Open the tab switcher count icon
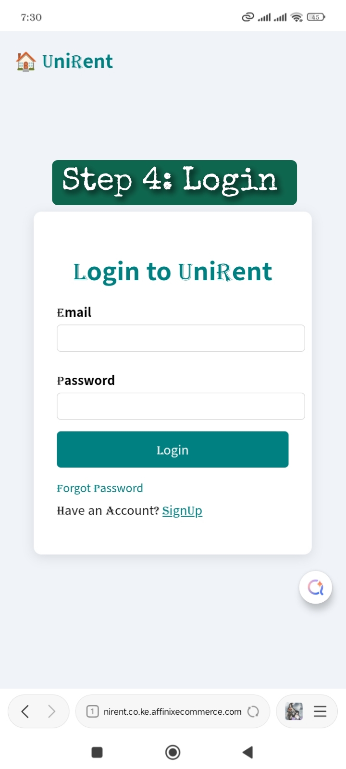Image resolution: width=346 pixels, height=769 pixels. [x=92, y=711]
